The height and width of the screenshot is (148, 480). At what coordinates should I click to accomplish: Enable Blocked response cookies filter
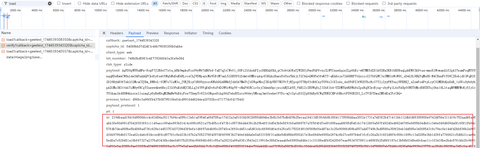click(x=298, y=3)
